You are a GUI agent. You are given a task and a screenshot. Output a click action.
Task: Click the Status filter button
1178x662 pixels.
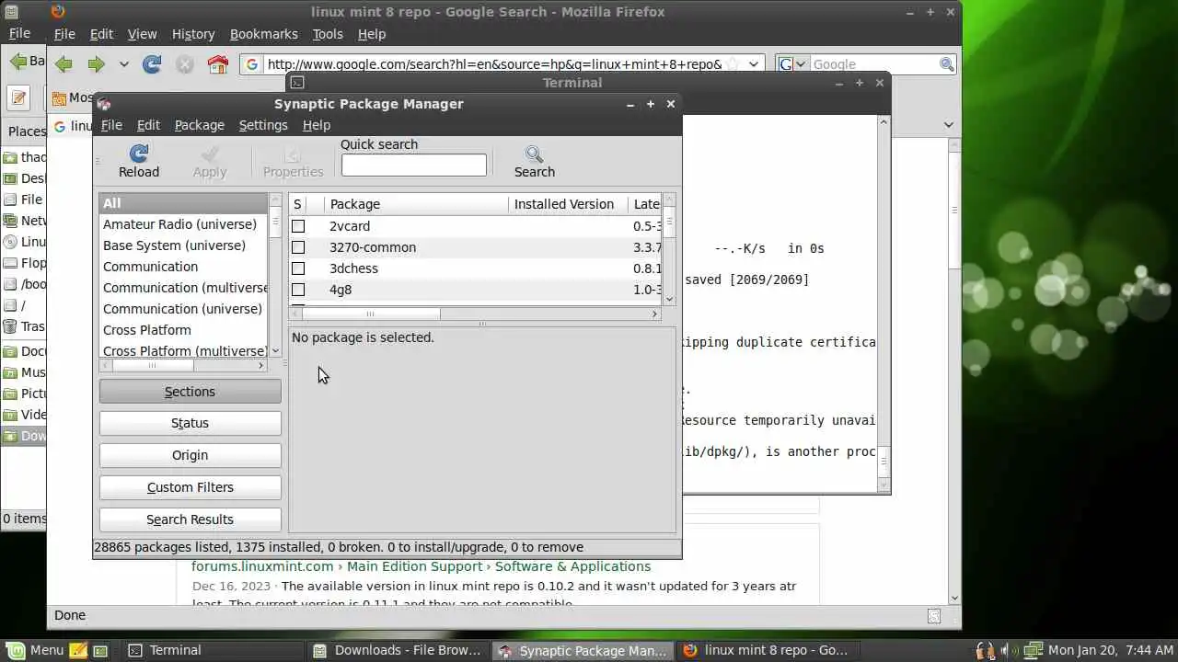point(190,423)
